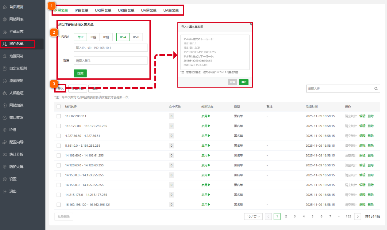Click the 网站列表 globe icon
This screenshot has width=387, height=230.
coord(5,19)
